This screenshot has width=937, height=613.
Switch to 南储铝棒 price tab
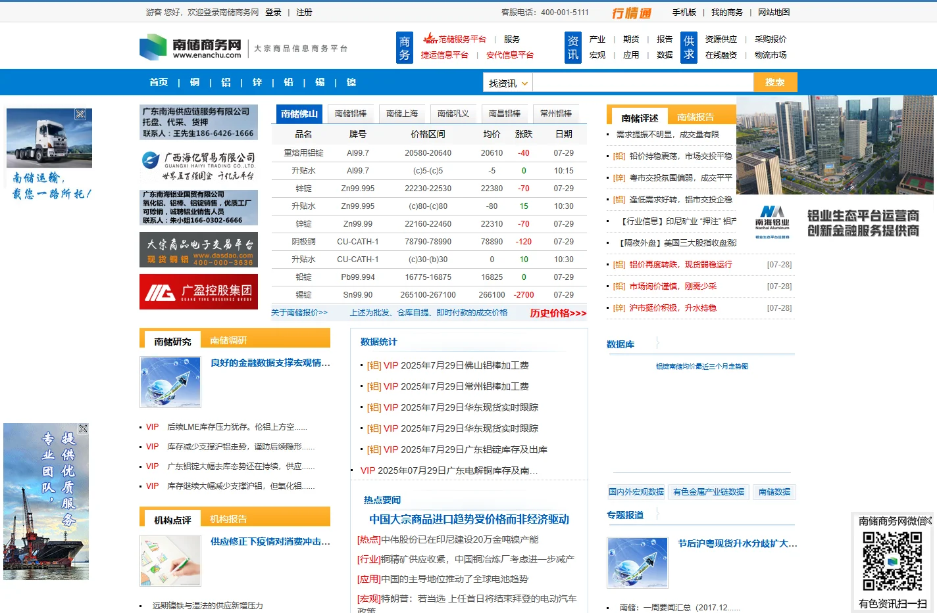click(351, 114)
